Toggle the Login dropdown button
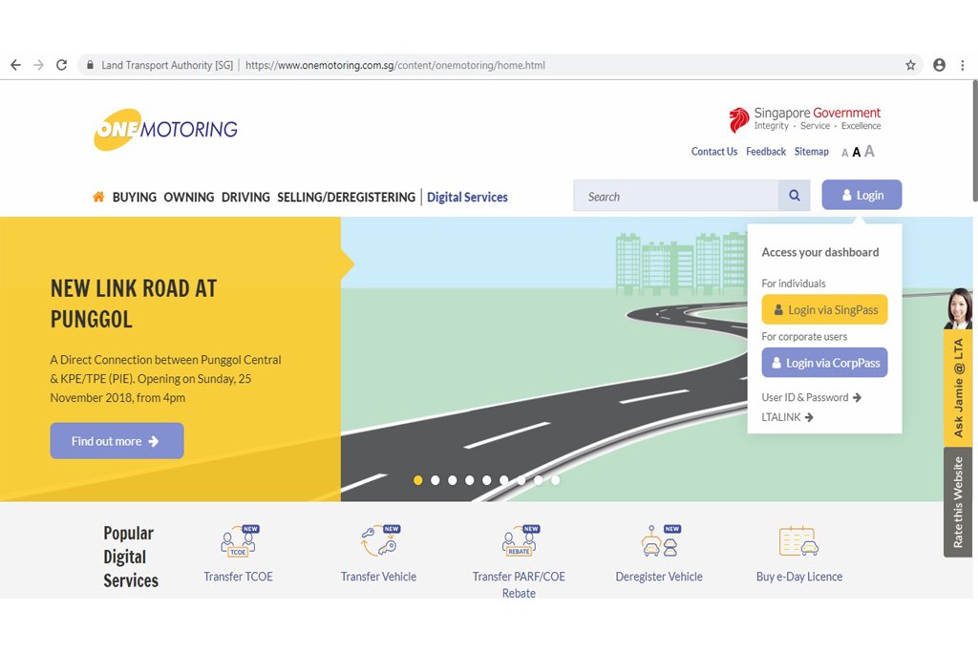 click(x=861, y=195)
